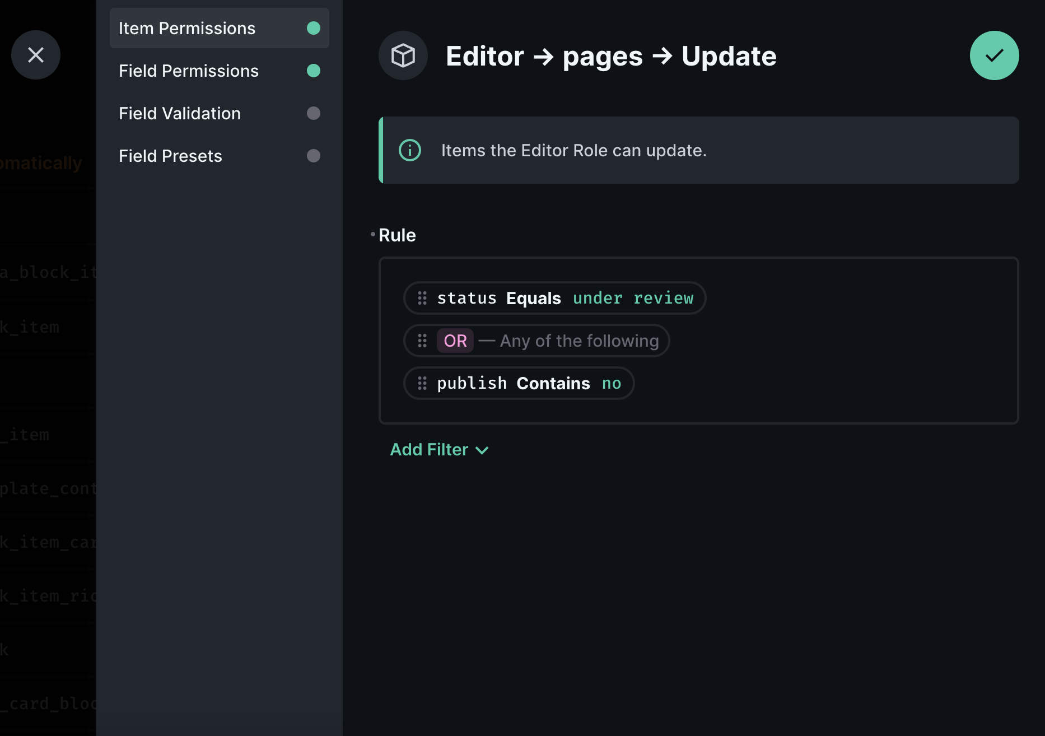This screenshot has width=1045, height=736.
Task: Click the 'status' field name in filter
Action: 467,298
